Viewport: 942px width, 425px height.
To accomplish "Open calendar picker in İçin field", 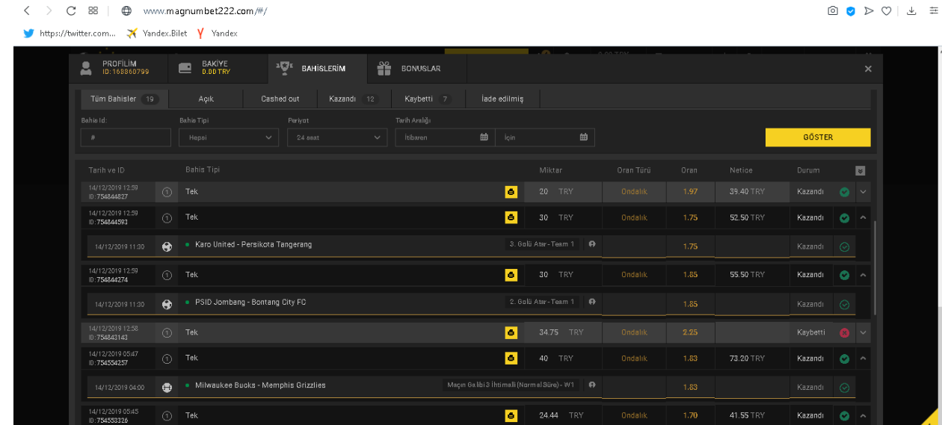I will click(x=584, y=137).
